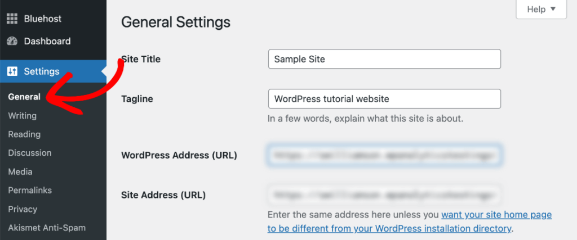577x240 pixels.
Task: Go to Writing settings
Action: (23, 116)
